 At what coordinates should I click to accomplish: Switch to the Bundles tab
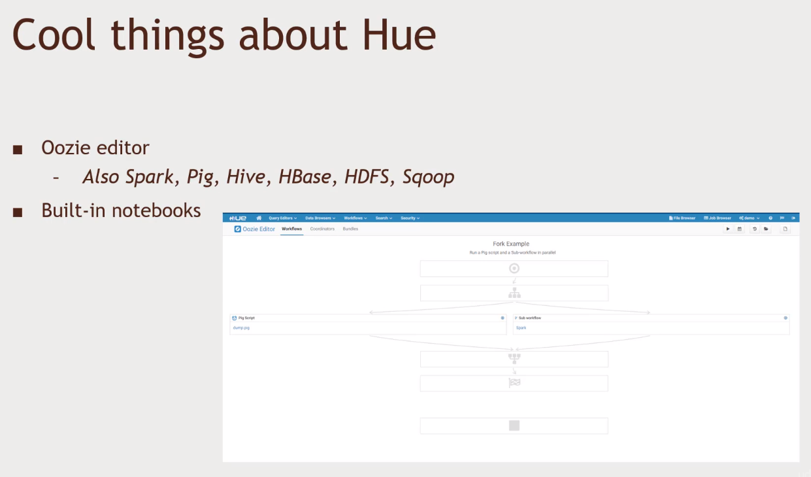click(x=350, y=229)
